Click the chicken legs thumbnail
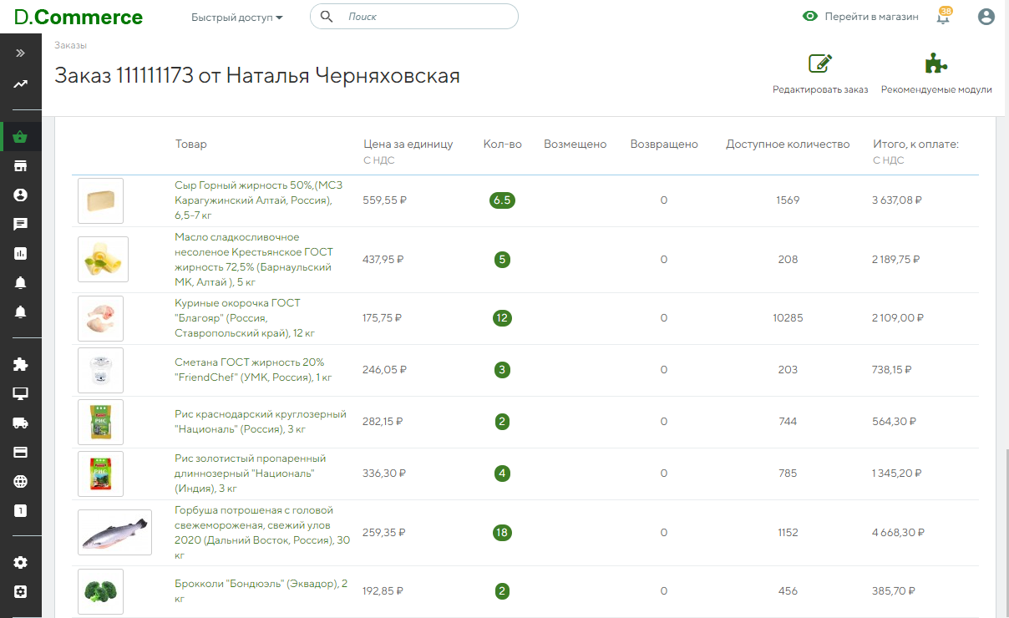This screenshot has width=1009, height=618. point(100,318)
